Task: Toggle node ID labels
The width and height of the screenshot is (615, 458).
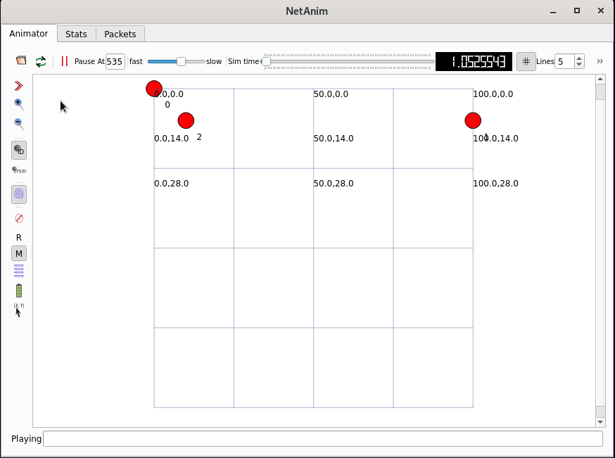Action: click(19, 150)
